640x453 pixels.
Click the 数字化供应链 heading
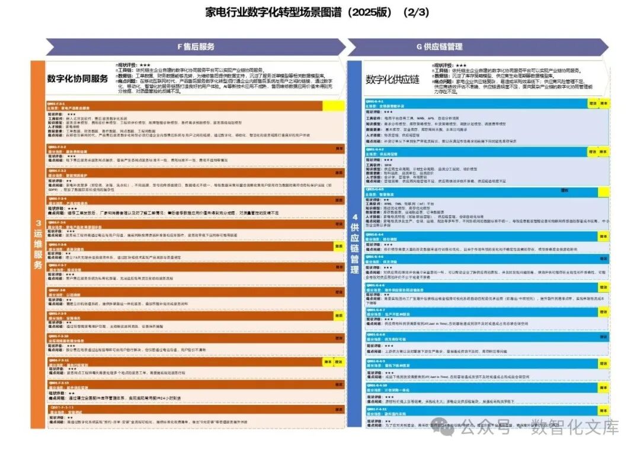pyautogui.click(x=392, y=79)
